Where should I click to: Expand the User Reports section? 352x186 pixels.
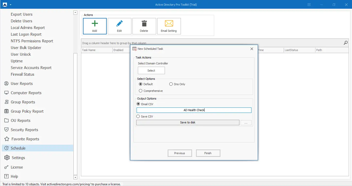click(22, 84)
